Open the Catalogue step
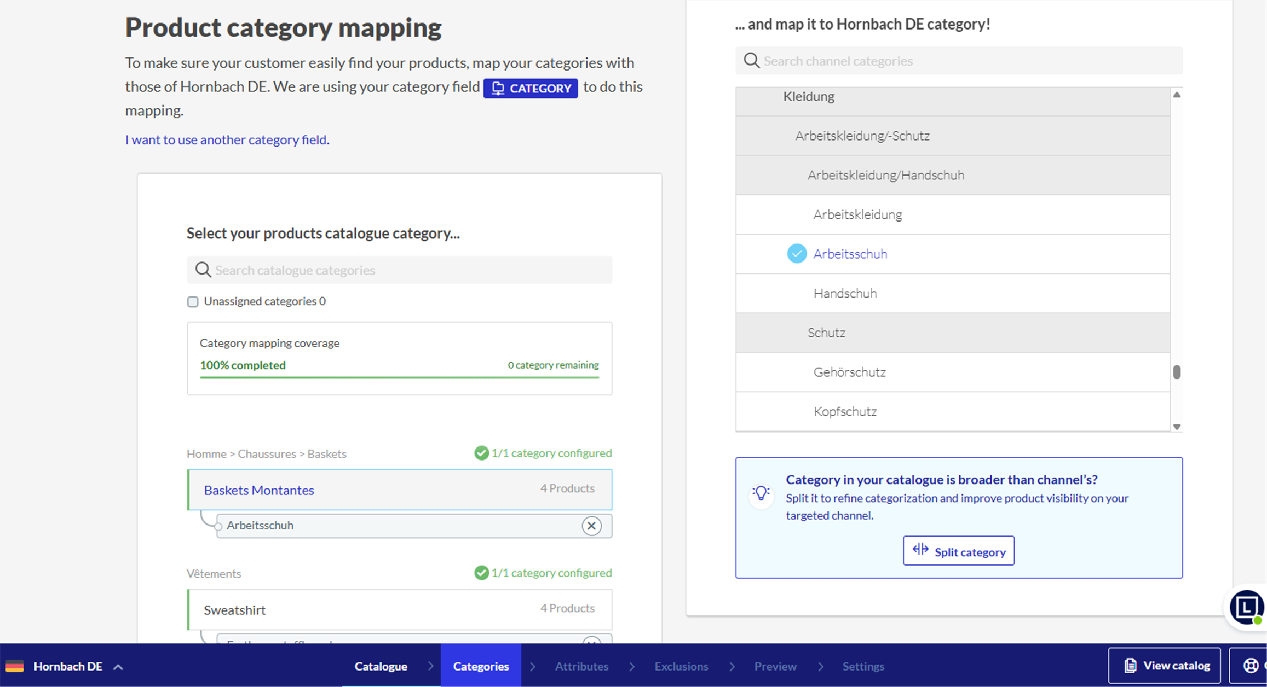The width and height of the screenshot is (1267, 687). click(x=381, y=666)
